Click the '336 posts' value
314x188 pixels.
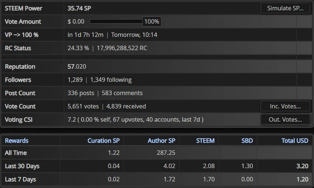[x=81, y=93]
